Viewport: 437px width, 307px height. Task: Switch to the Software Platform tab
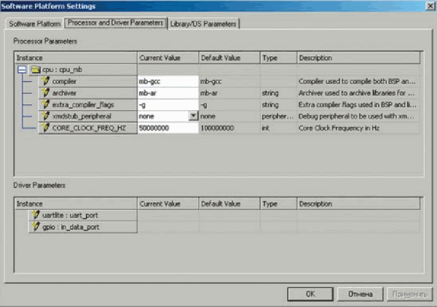click(x=34, y=23)
